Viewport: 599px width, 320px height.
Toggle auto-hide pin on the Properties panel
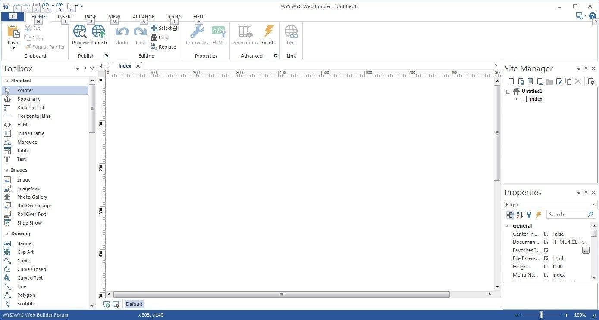click(x=586, y=192)
